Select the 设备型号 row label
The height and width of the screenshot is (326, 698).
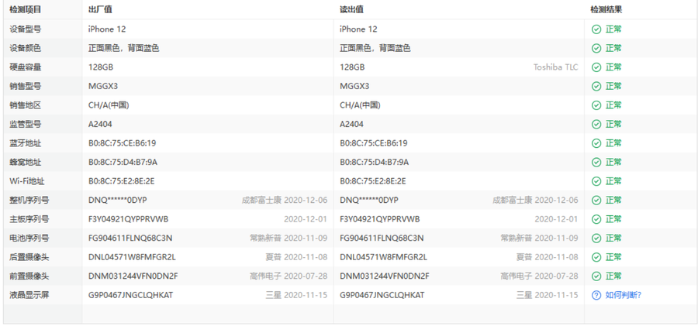click(26, 29)
